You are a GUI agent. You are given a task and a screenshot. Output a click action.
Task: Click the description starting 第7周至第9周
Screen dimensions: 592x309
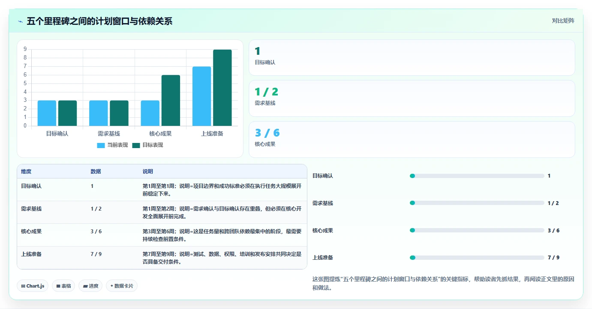point(222,258)
